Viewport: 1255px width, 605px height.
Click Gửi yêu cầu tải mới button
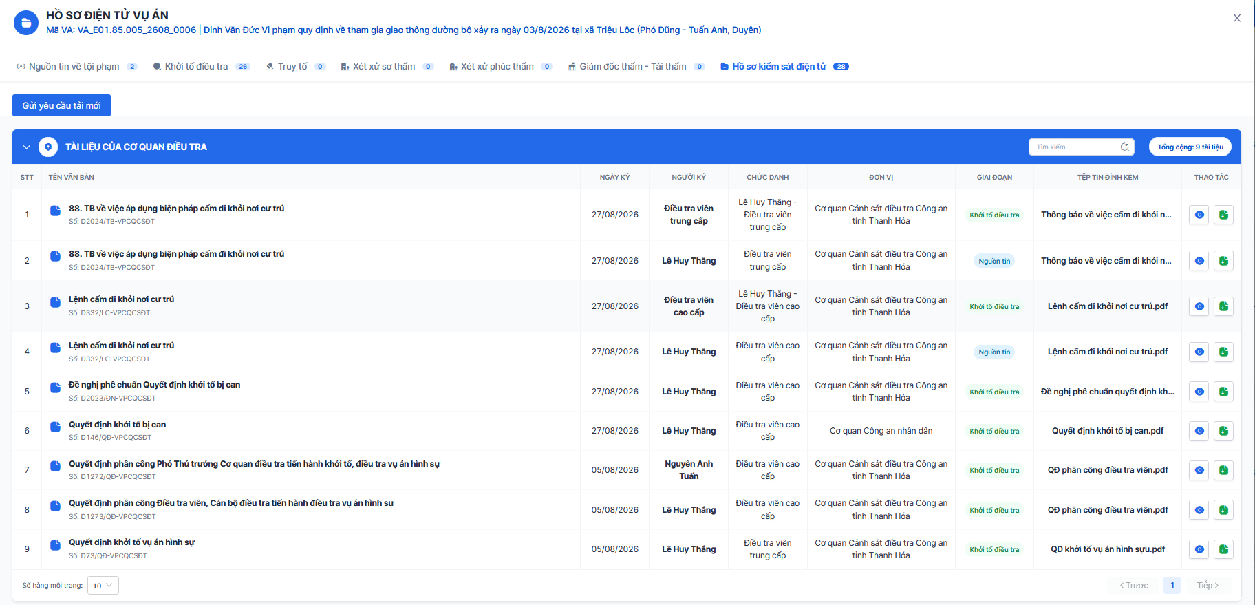pyautogui.click(x=61, y=105)
